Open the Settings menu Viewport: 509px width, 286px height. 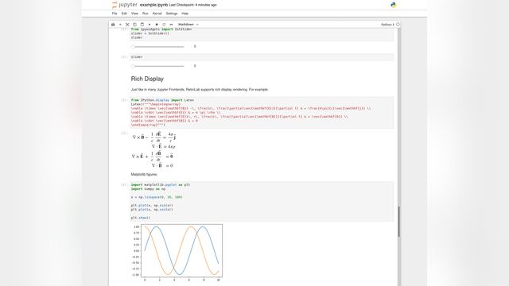click(x=172, y=14)
